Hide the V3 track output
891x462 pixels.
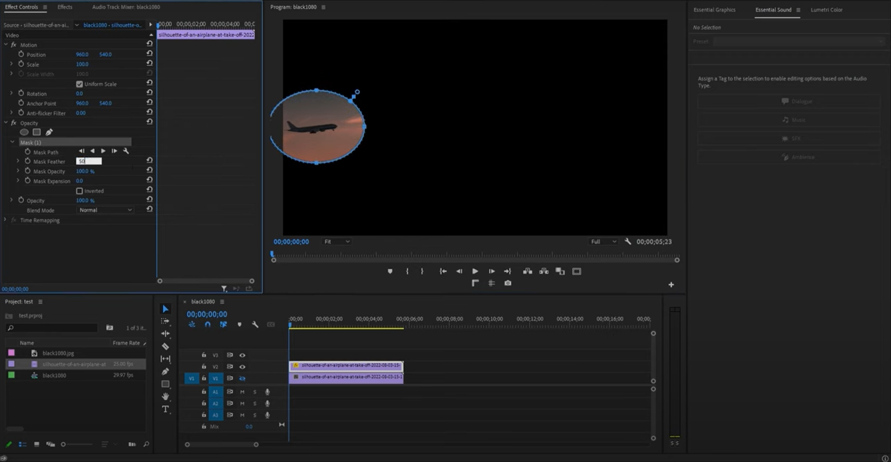pyautogui.click(x=242, y=355)
